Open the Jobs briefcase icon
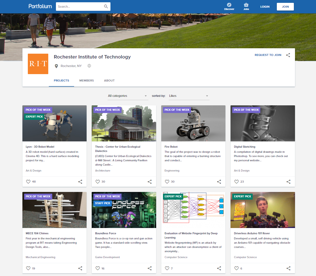Viewport: 316px width, 276px height. pos(246,5)
